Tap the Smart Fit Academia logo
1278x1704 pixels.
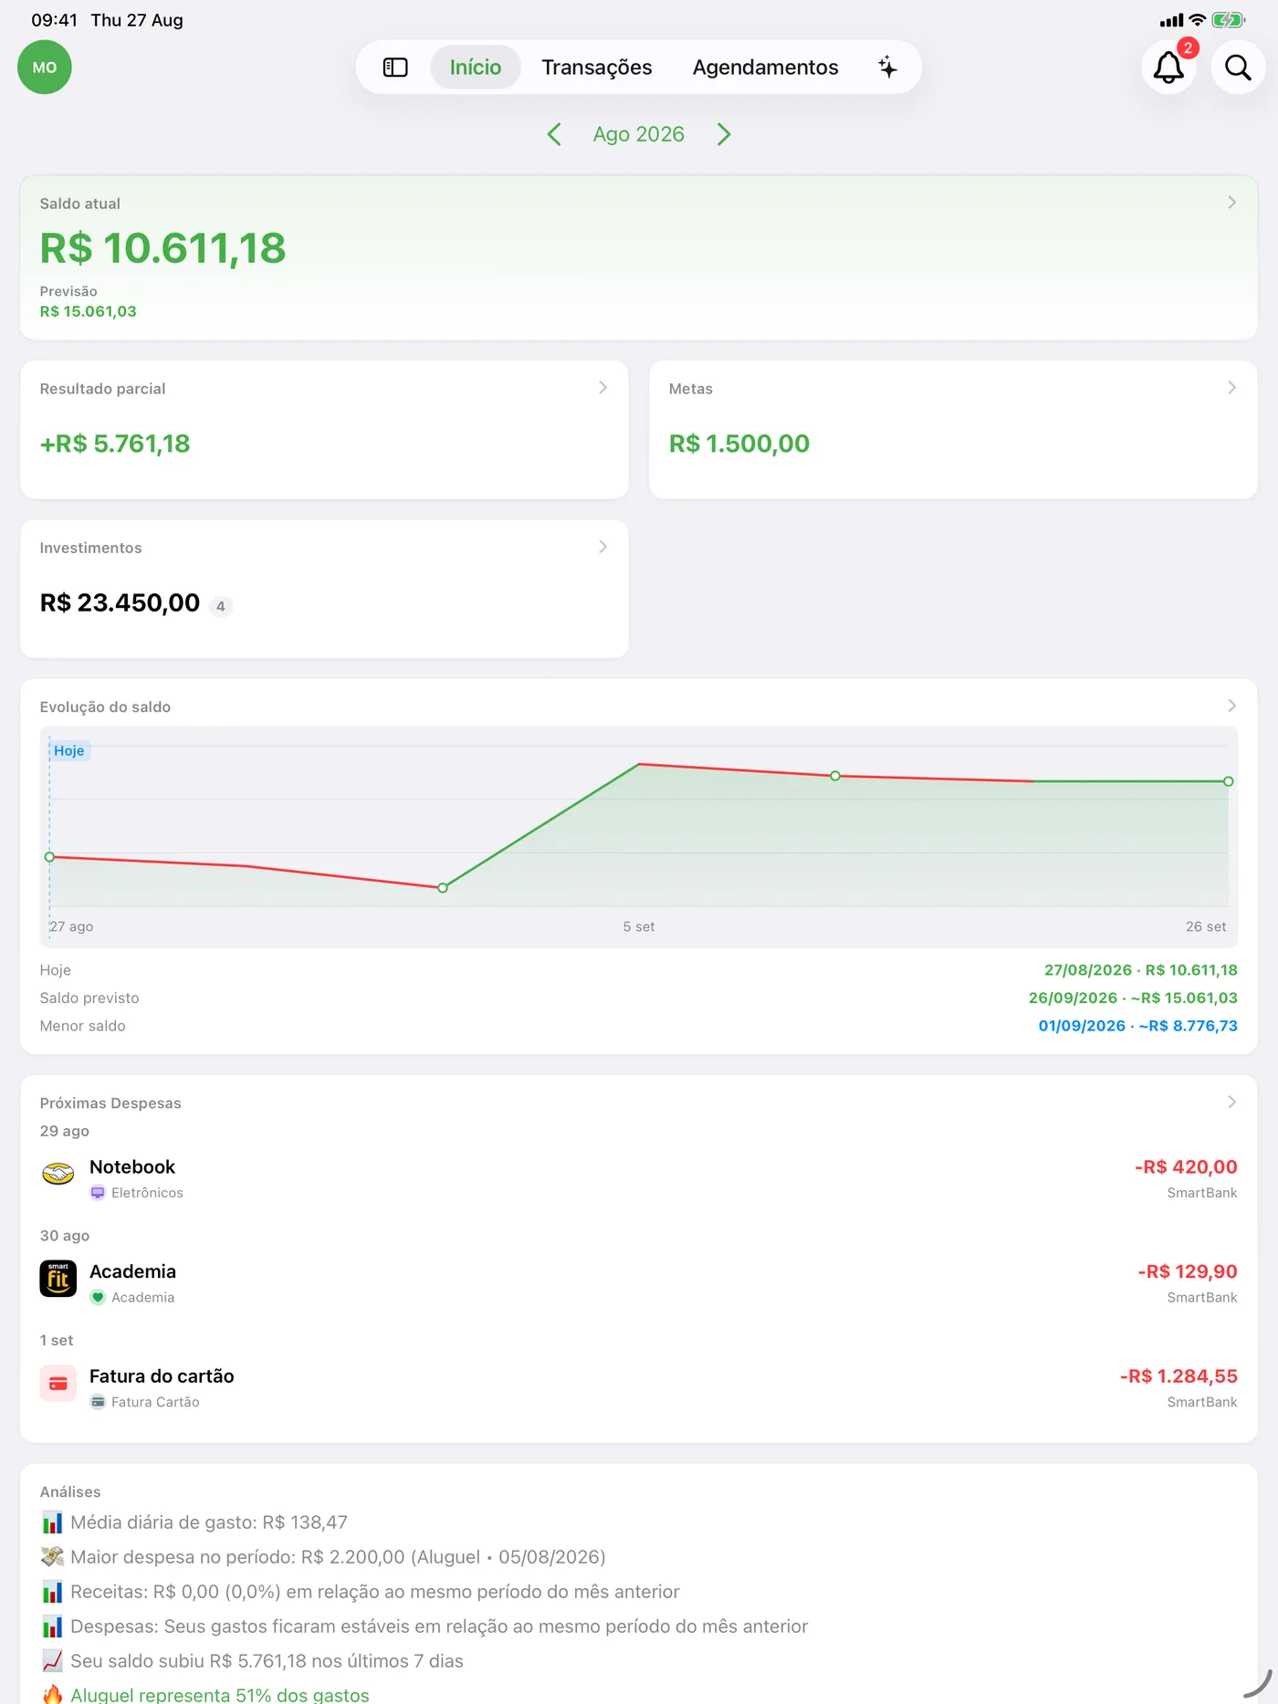tap(58, 1279)
